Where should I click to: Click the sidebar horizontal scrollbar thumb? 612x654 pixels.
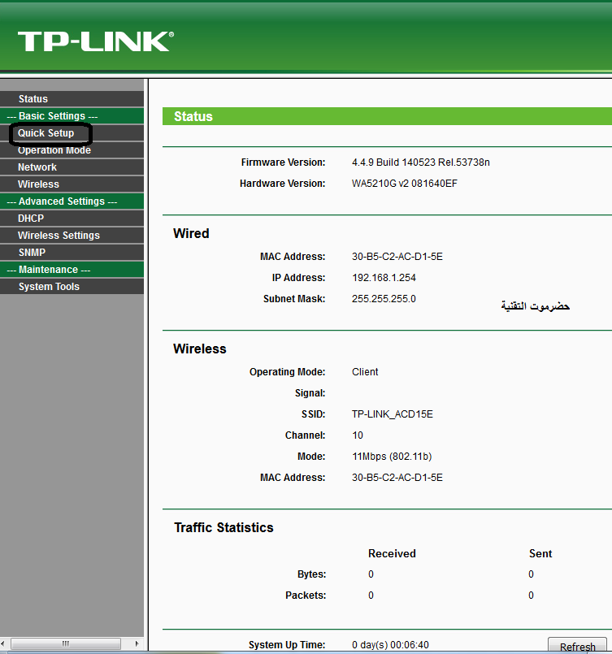[66, 643]
